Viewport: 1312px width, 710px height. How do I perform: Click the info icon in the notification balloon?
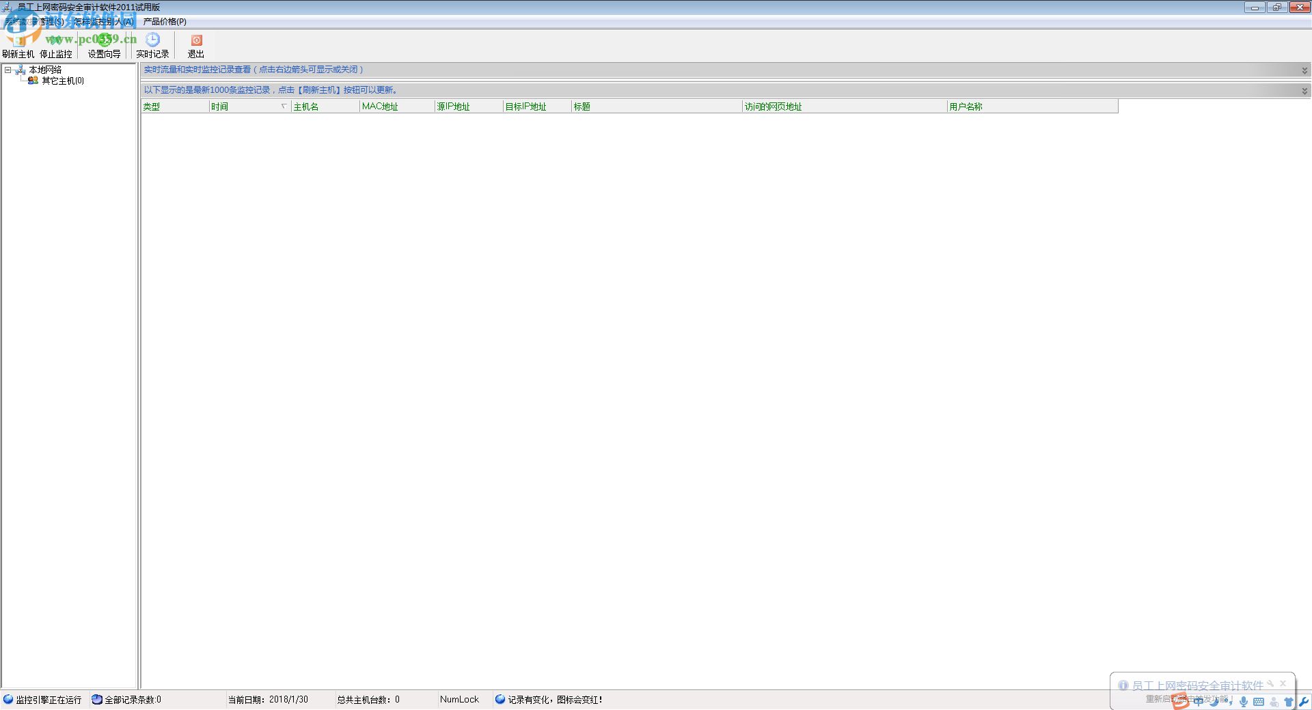coord(1123,685)
